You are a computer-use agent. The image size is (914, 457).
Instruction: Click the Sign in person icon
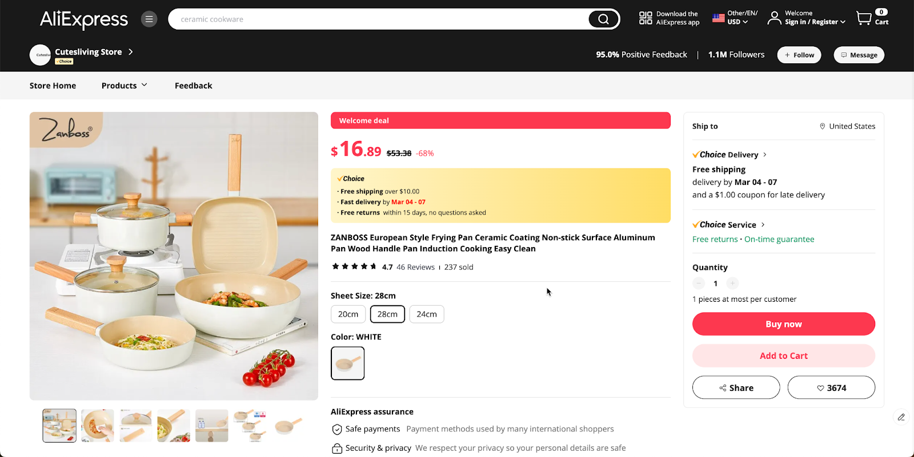774,18
